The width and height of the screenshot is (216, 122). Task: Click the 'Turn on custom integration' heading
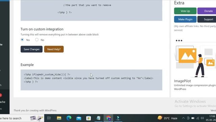42,29
